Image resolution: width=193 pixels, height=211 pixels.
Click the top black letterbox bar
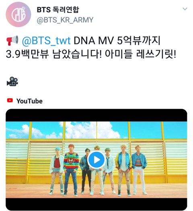pos(96,115)
